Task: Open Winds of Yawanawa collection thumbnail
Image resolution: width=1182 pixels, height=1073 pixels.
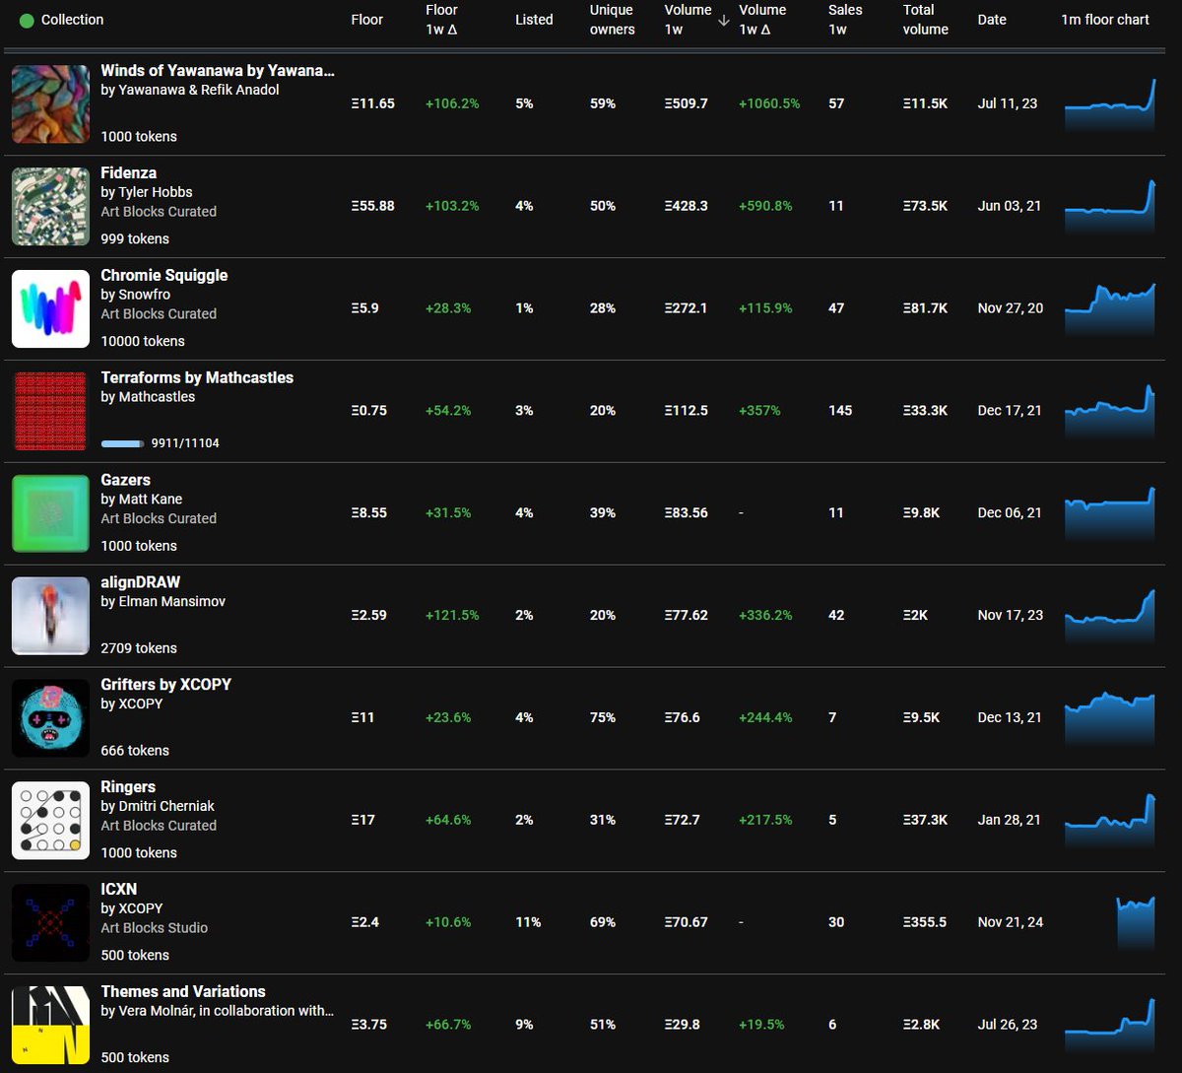Action: (51, 103)
